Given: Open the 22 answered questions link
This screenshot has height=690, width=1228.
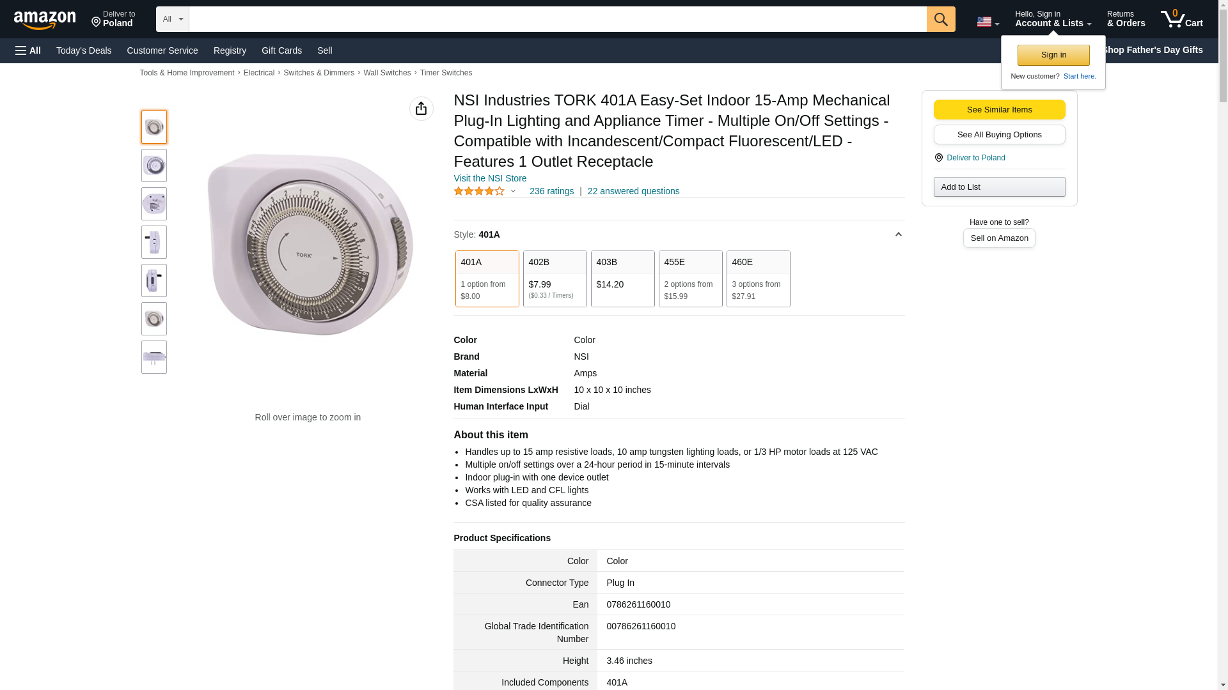Looking at the screenshot, I should click(633, 191).
